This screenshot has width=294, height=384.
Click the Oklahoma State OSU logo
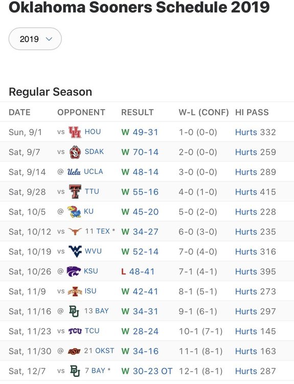click(74, 351)
